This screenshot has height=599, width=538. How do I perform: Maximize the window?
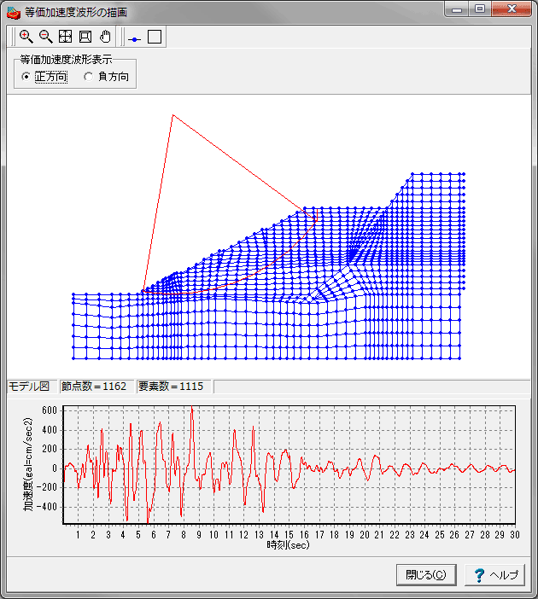pos(480,9)
